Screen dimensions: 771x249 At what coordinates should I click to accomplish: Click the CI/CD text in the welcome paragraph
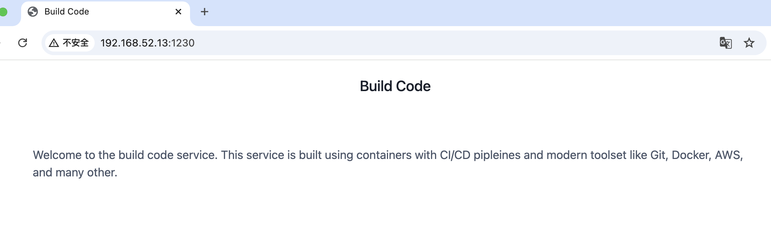click(455, 155)
